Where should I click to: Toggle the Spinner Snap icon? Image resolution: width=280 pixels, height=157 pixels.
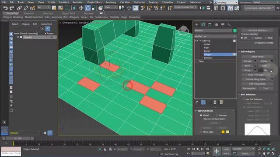162,8
